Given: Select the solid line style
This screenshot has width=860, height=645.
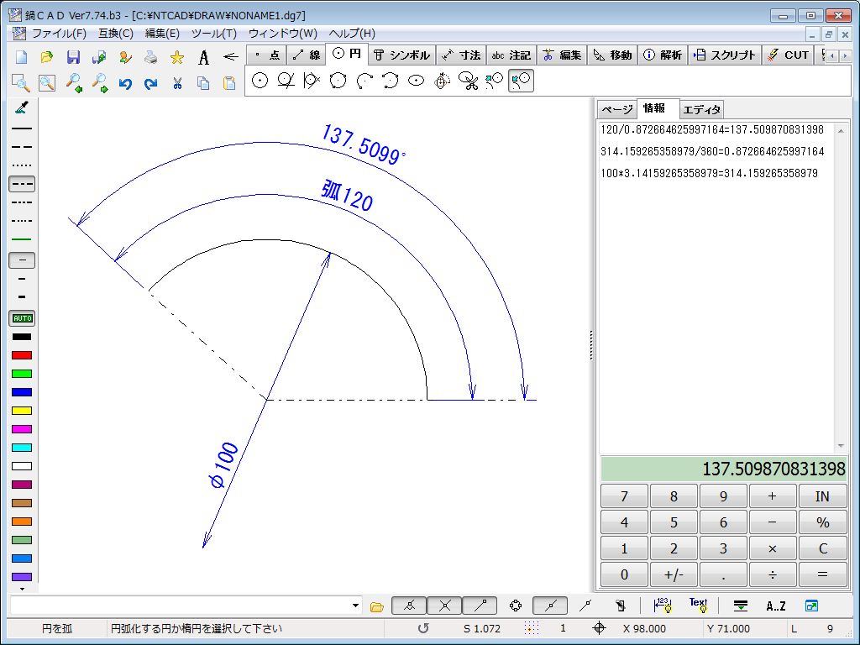Looking at the screenshot, I should pyautogui.click(x=22, y=128).
